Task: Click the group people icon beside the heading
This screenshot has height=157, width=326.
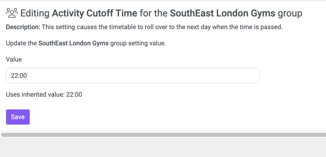Action: [12, 13]
